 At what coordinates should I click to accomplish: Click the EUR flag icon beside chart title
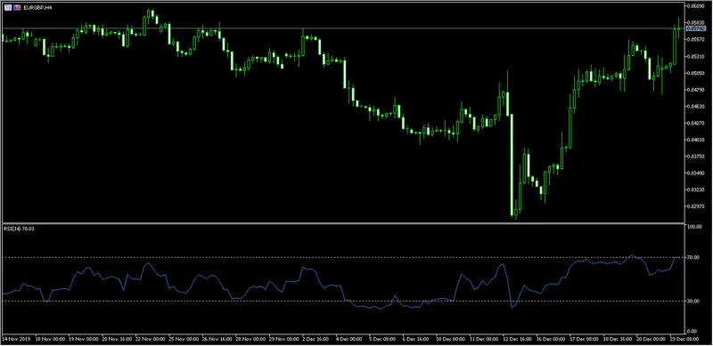coord(9,8)
